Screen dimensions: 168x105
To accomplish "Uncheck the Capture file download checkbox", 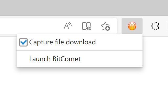I will pyautogui.click(x=23, y=42).
